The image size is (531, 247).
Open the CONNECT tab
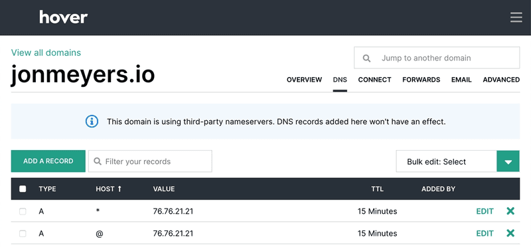[x=374, y=80]
